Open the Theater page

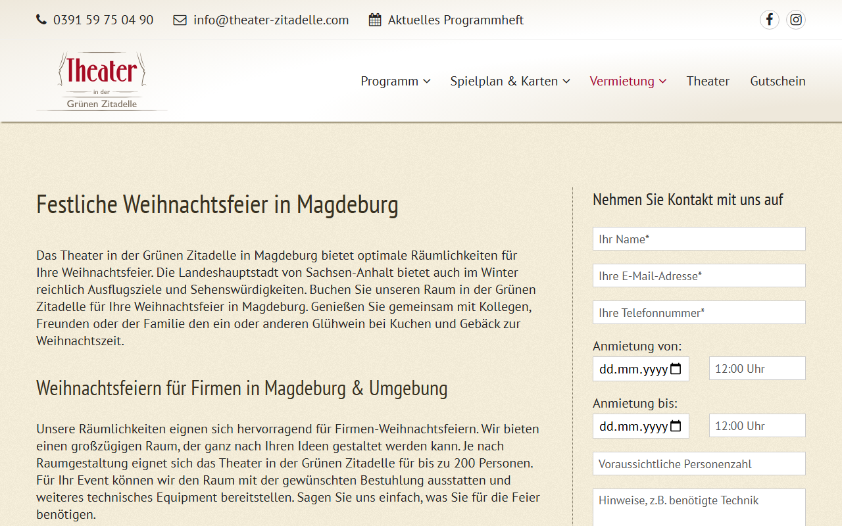(708, 81)
